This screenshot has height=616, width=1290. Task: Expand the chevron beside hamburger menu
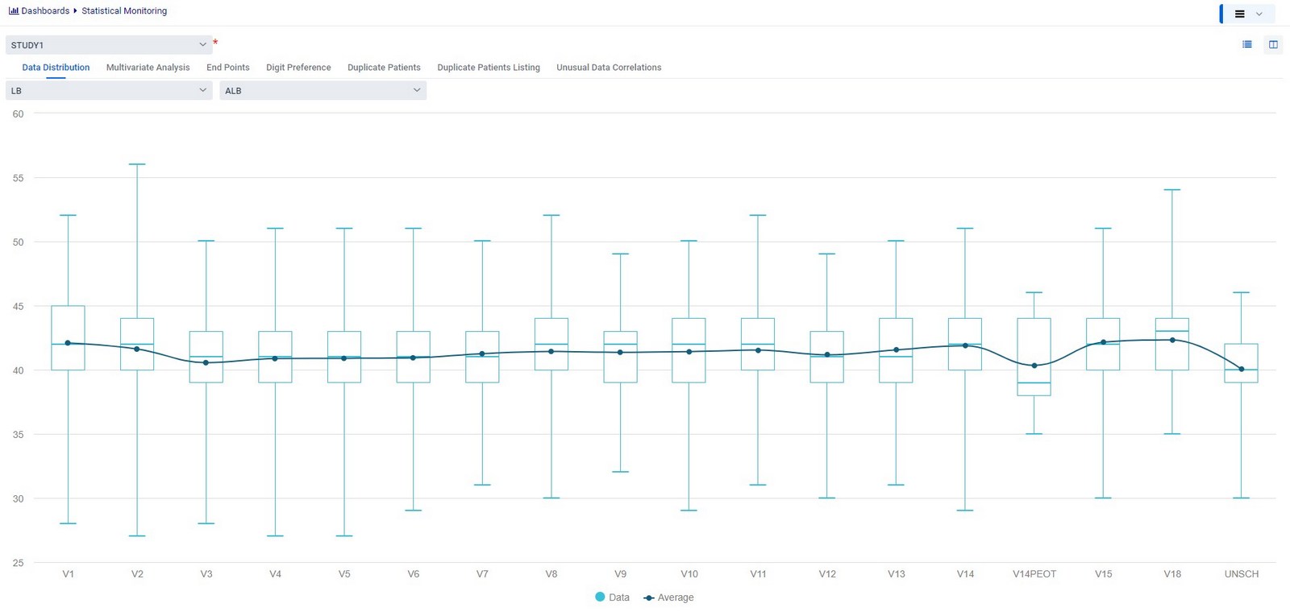click(1259, 14)
